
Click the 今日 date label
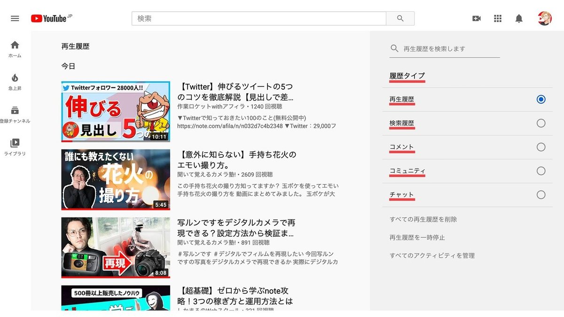coord(68,66)
